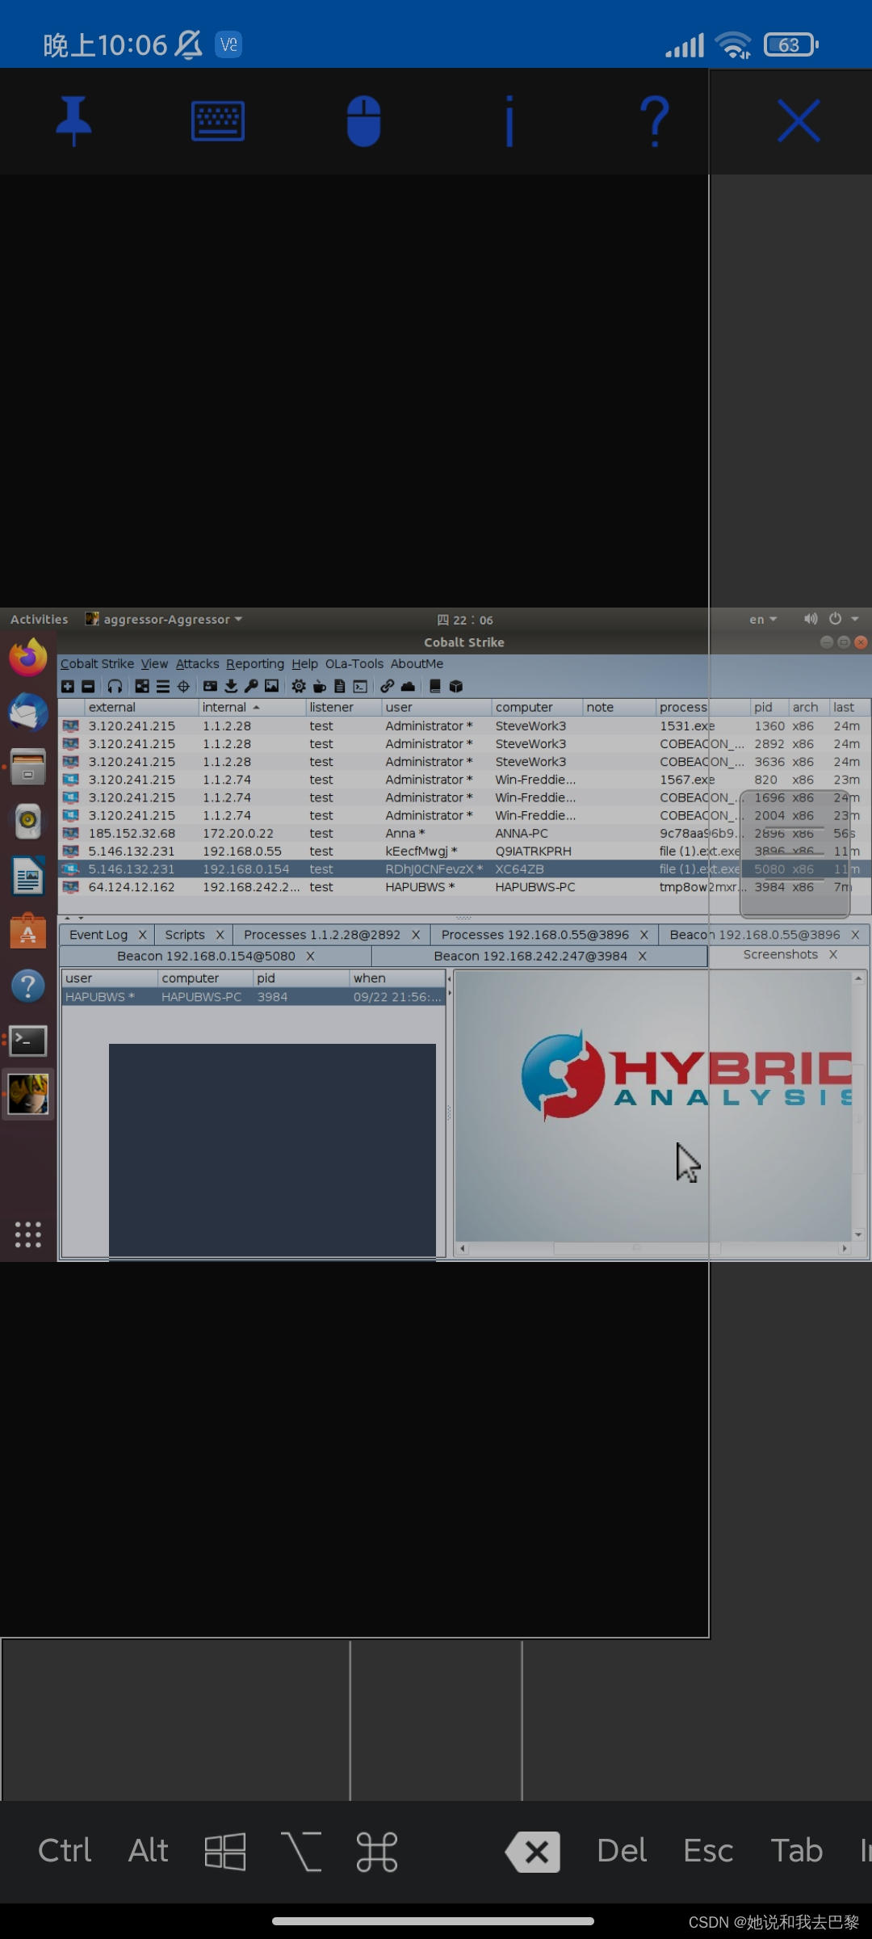Open the OLa-Tools menu
The image size is (872, 1939).
tap(354, 663)
